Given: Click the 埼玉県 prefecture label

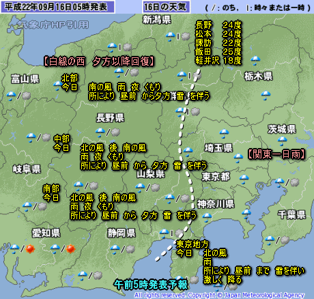Looking at the screenshot, I should click(x=218, y=148).
